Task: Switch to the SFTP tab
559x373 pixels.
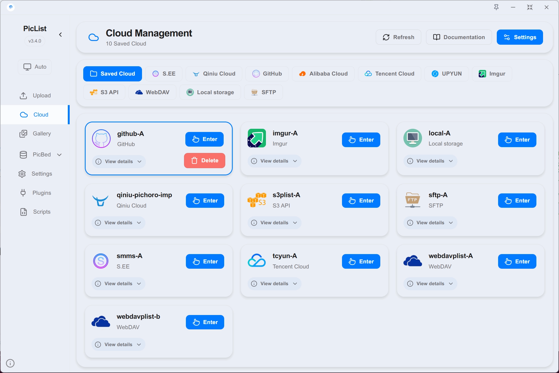Action: pos(264,92)
